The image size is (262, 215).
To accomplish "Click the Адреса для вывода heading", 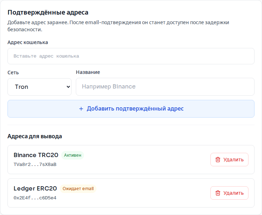I will (35, 136).
